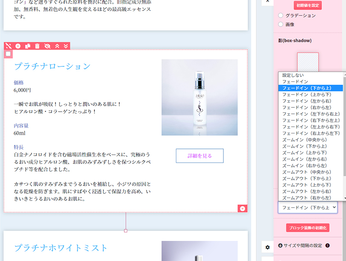Choose ズームアウト（上から下） option
This screenshot has height=261, width=346.
pyautogui.click(x=311, y=185)
